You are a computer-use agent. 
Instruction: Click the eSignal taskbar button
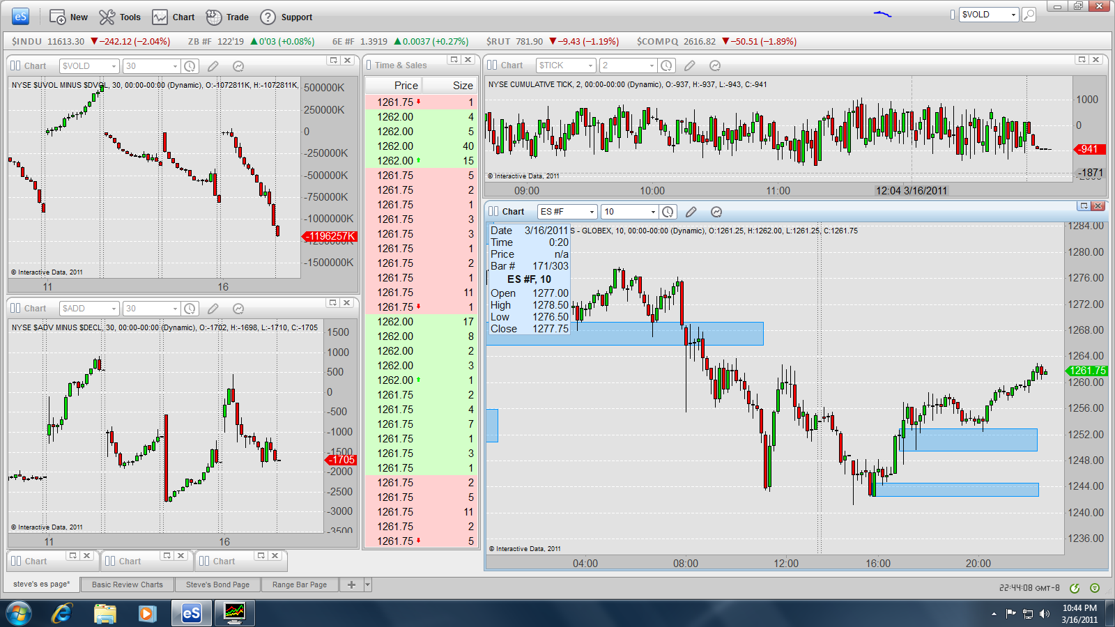point(191,613)
